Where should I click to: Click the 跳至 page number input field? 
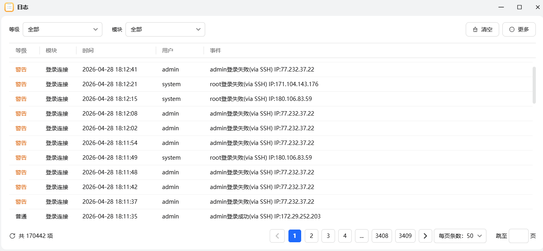click(x=518, y=236)
